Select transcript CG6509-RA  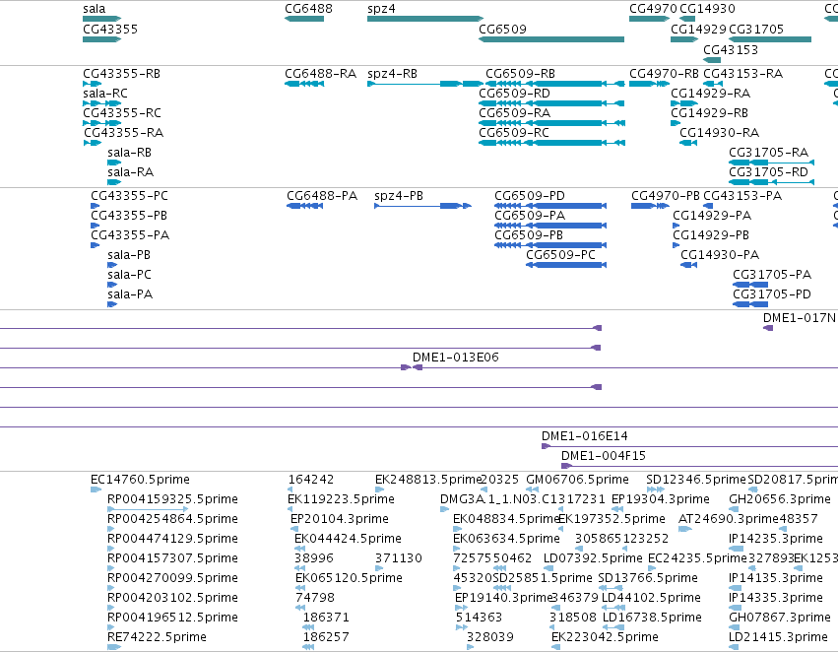[551, 123]
